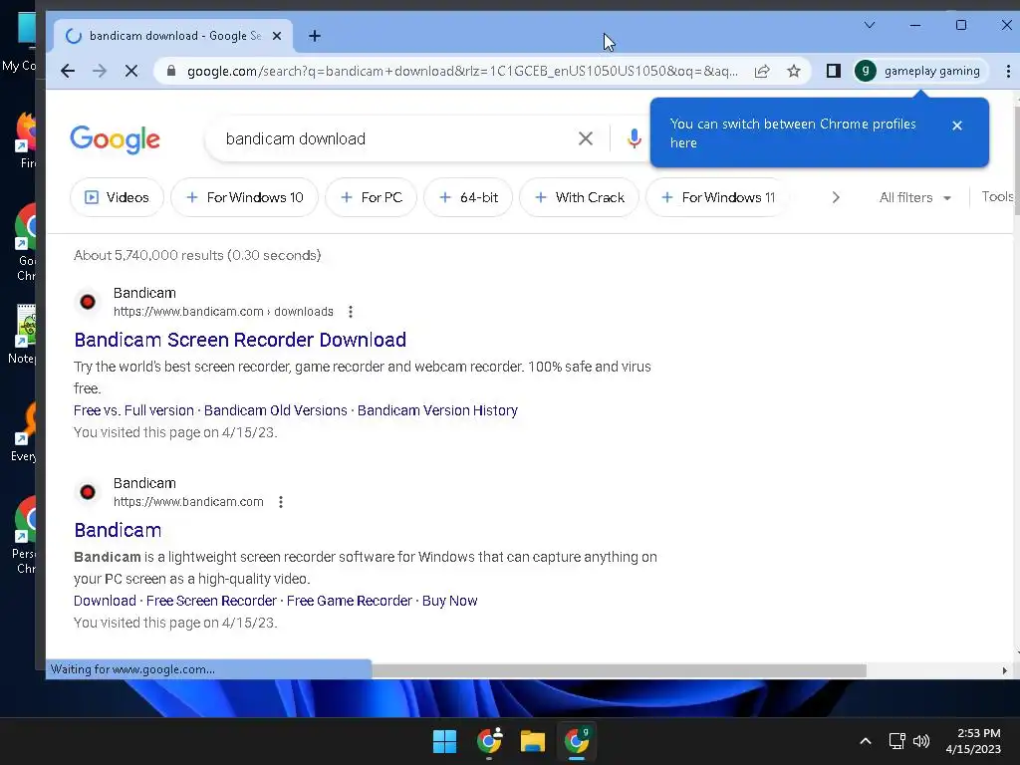
Task: Open the Download sitelink
Action: (105, 601)
